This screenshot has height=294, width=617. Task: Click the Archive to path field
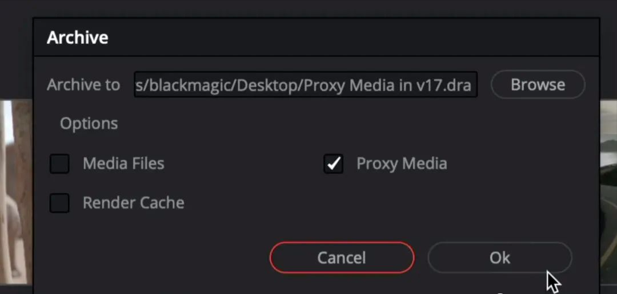tap(306, 84)
